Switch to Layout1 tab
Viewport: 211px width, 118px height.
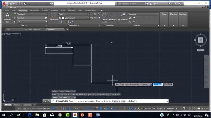[17, 105]
